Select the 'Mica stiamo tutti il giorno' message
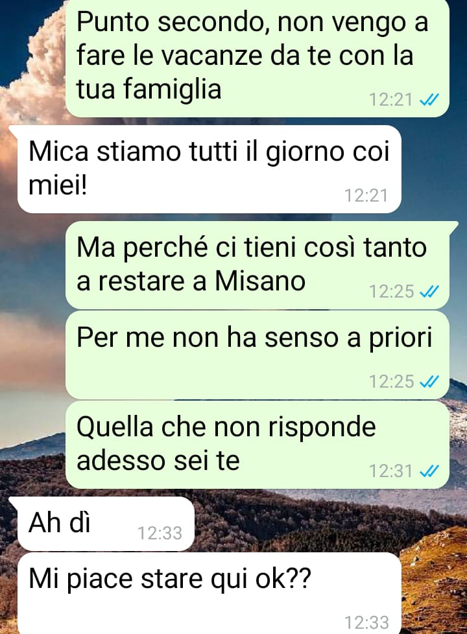467x634 pixels. click(x=210, y=169)
